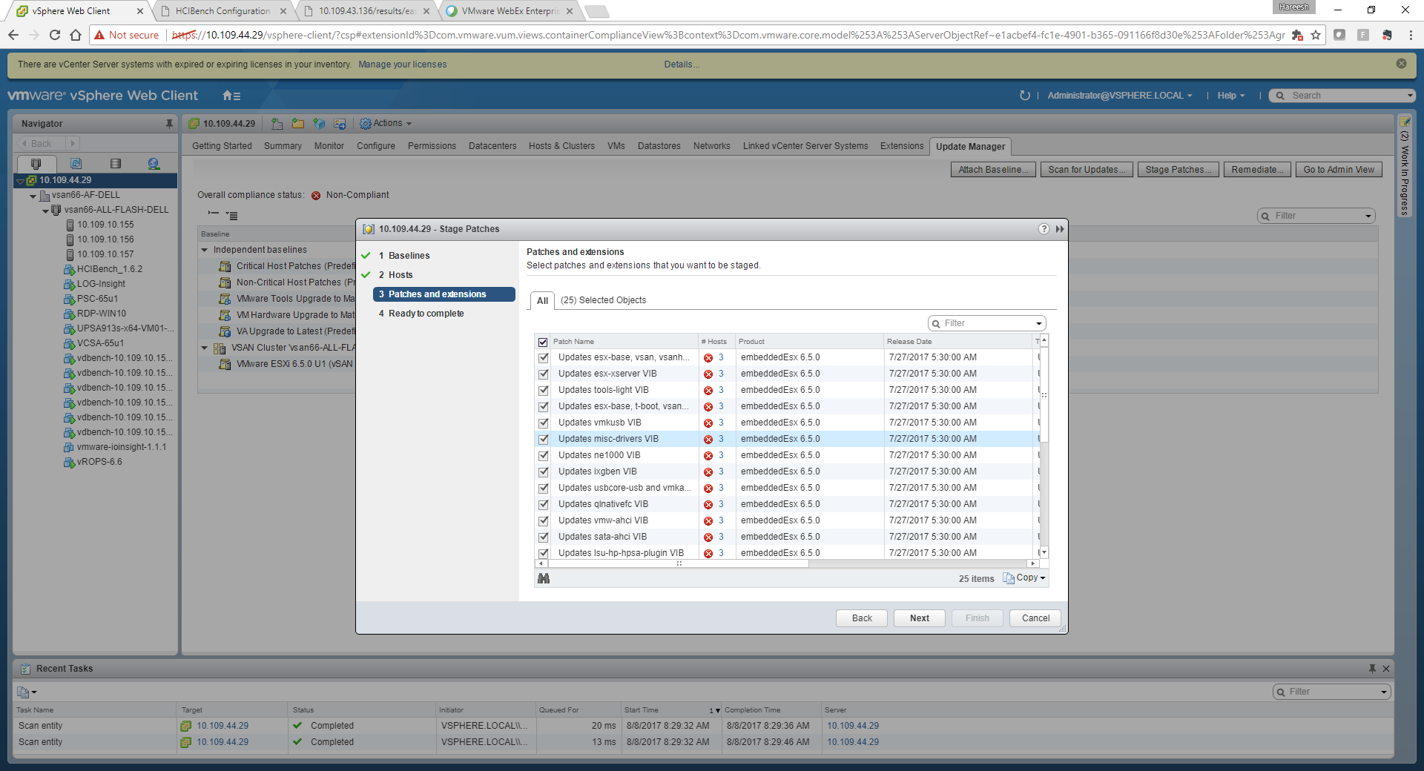
Task: Switch to the Configure tab
Action: coord(375,146)
